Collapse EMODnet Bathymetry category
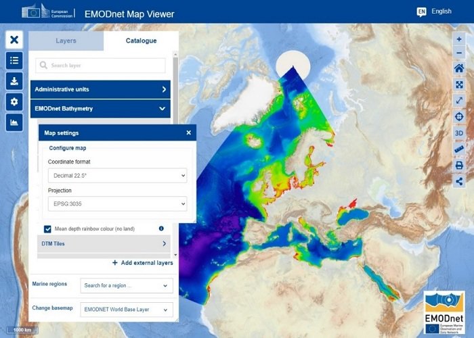Screen dimensions: 474x338 click(x=100, y=109)
